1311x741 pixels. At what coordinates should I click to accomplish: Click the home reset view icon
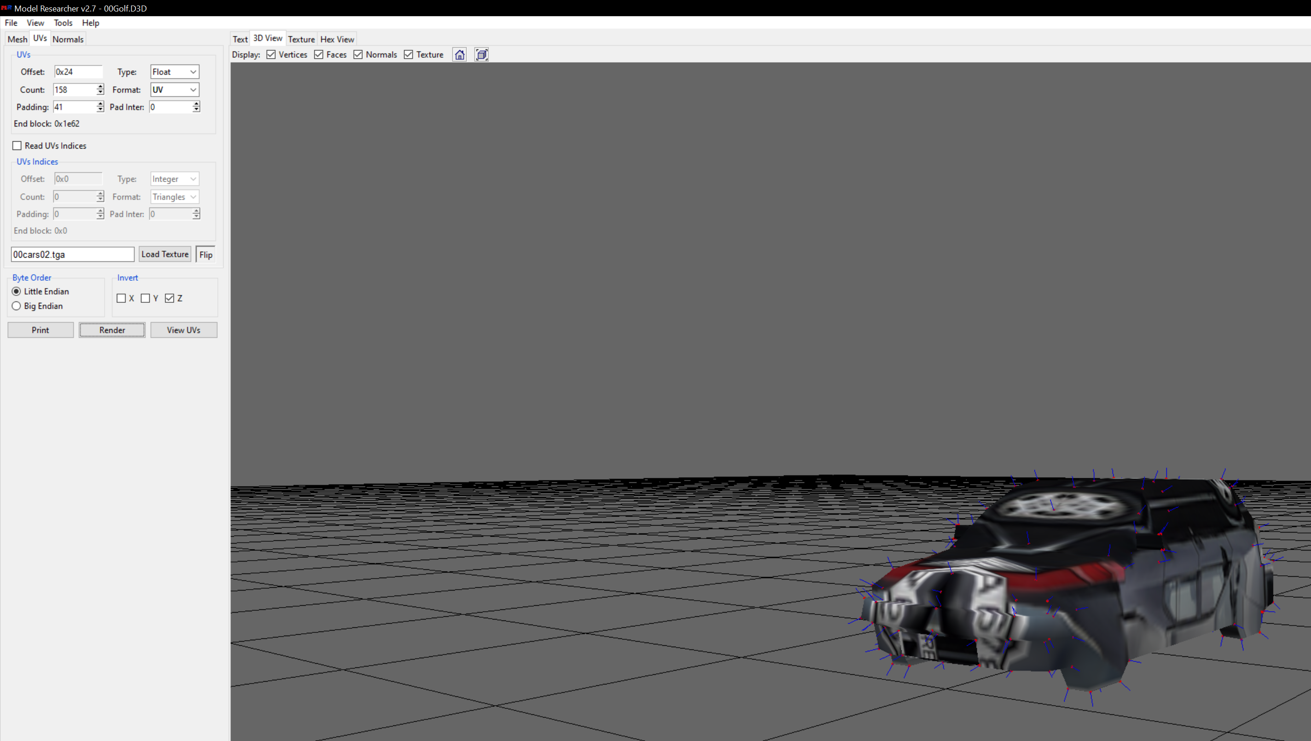click(x=459, y=54)
